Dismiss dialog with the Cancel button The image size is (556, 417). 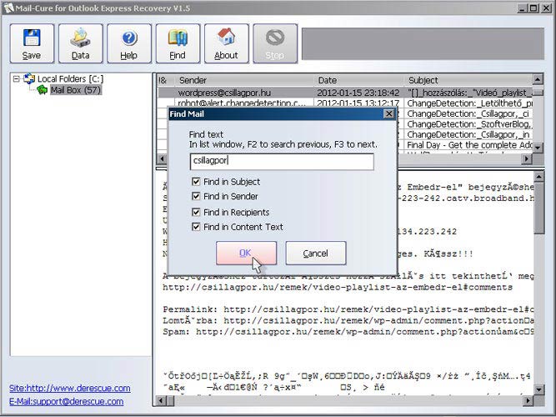pyautogui.click(x=316, y=253)
